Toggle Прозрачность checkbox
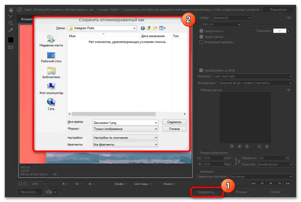The image size is (301, 202). coord(201,31)
